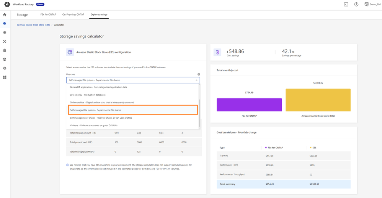Click the info icon above Use case dropdown

[x=199, y=74]
